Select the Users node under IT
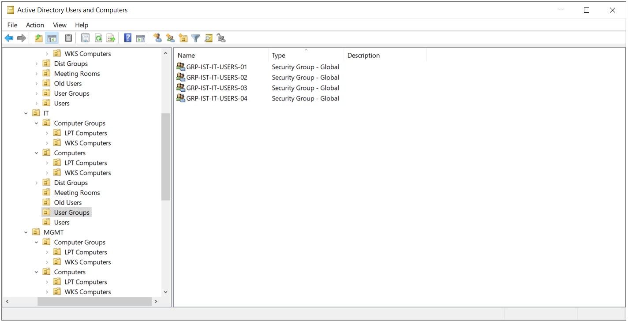Screen dimensions: 628x321 (x=62, y=222)
